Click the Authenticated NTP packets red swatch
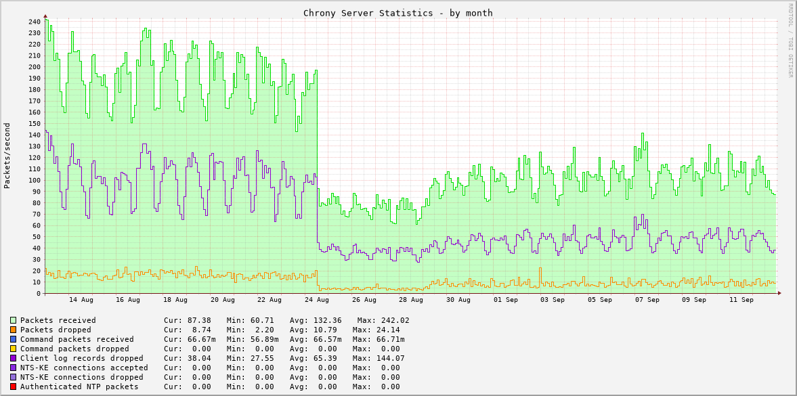The height and width of the screenshot is (396, 797). tap(14, 387)
